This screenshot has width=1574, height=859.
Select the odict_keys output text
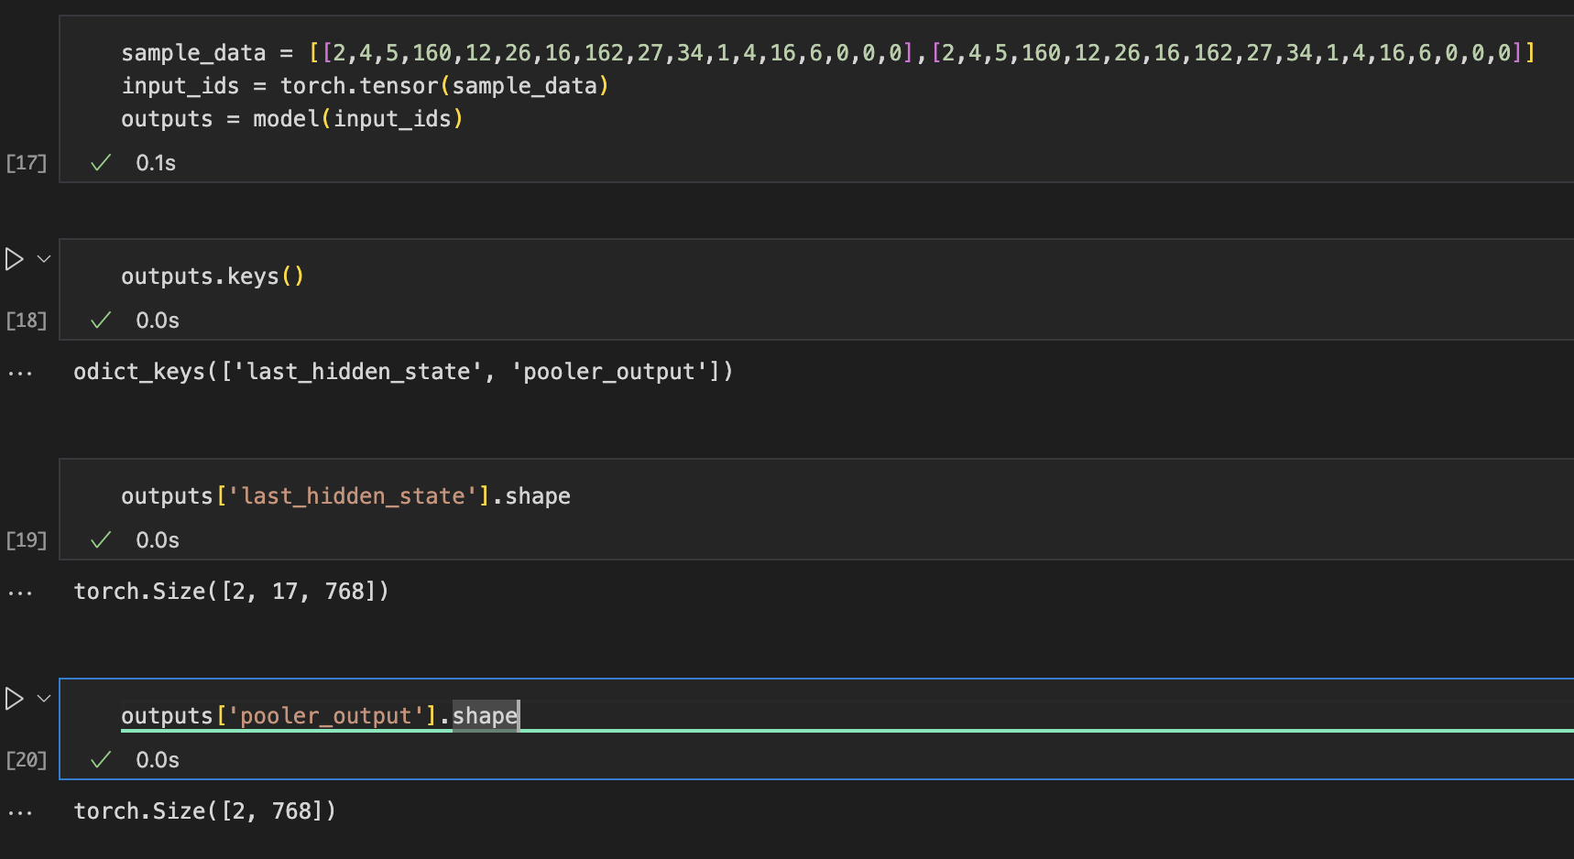403,371
